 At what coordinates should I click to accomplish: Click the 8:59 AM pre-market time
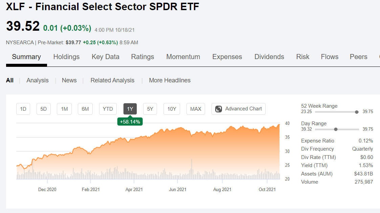[129, 43]
